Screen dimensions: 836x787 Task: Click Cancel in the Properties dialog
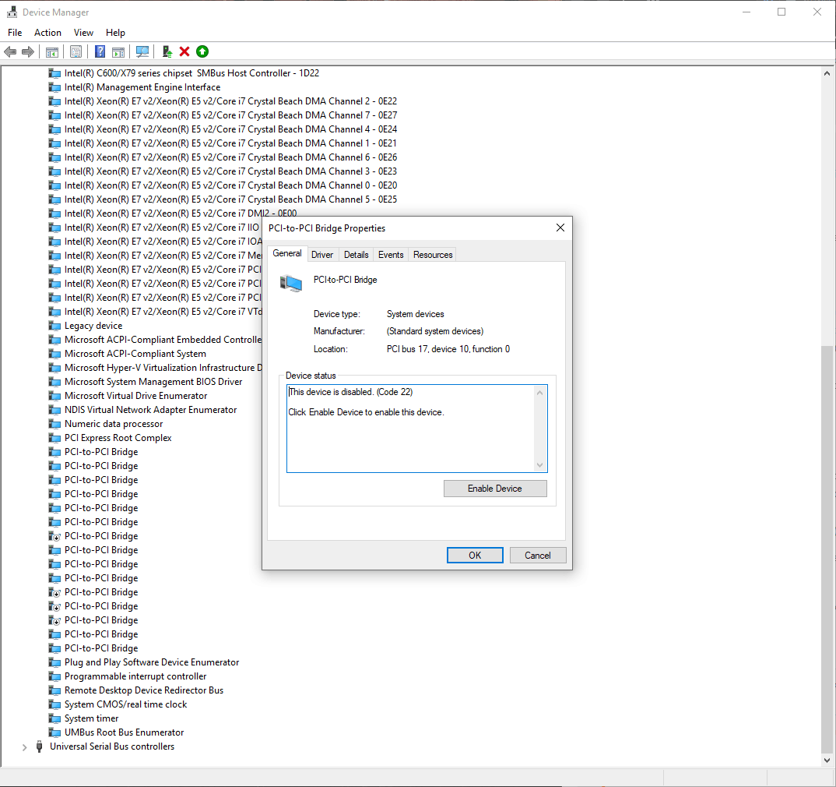tap(537, 555)
